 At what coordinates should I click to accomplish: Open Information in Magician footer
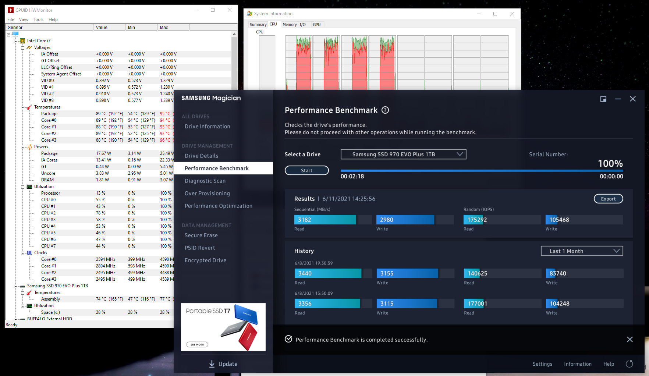point(578,364)
